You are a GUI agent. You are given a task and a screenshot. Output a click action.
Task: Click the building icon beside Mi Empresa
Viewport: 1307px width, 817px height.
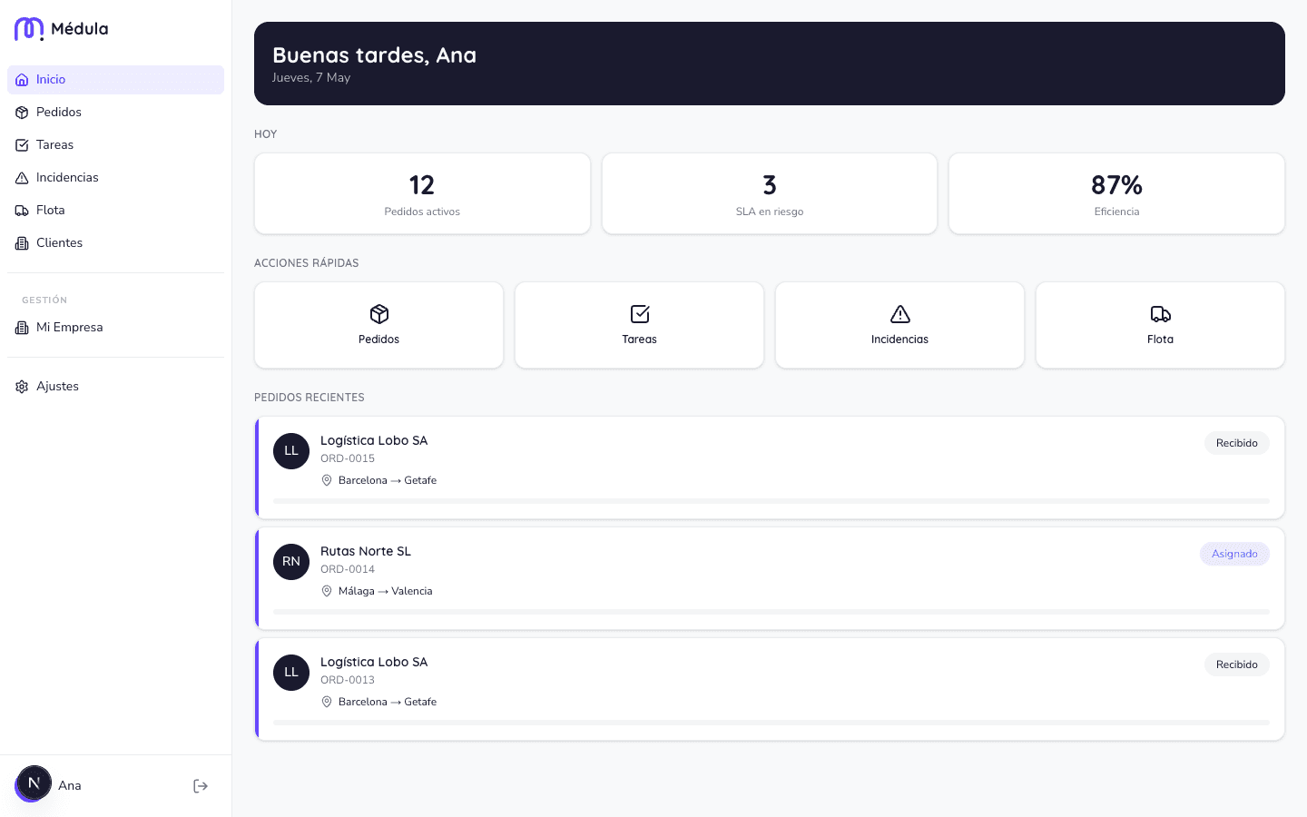click(22, 328)
